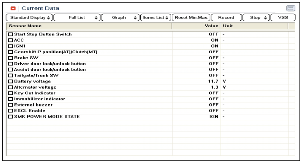Click the panel layout icon at top right
This screenshot has height=163, width=302.
pos(291,8)
